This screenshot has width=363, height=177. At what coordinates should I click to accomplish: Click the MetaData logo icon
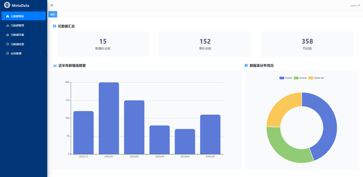click(x=7, y=5)
